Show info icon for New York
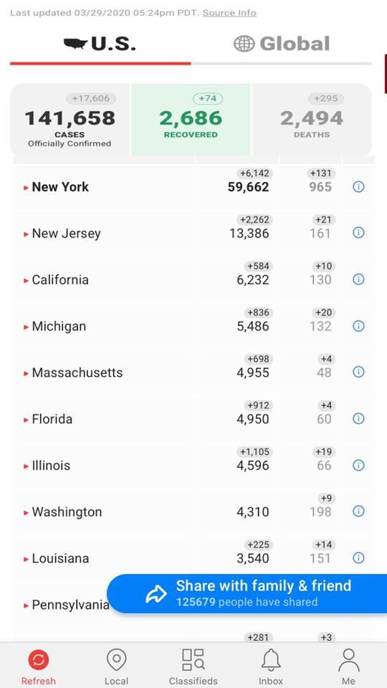Image resolution: width=387 pixels, height=688 pixels. coord(358,187)
